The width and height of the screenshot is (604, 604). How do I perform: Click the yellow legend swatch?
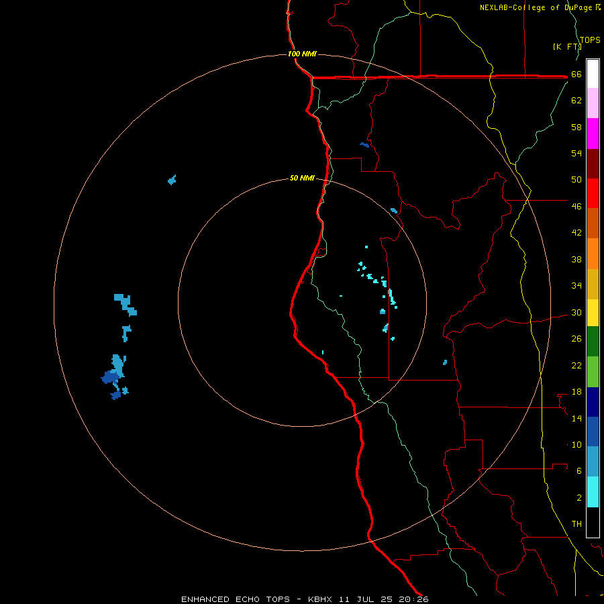point(593,313)
